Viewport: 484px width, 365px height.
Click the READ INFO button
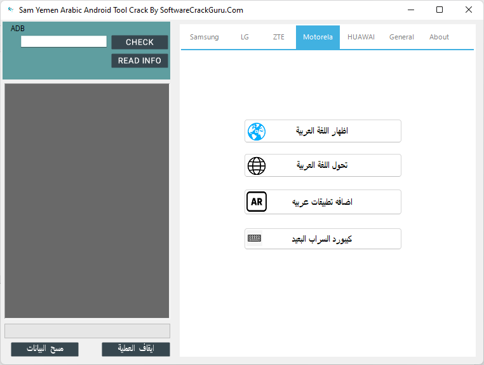point(140,60)
